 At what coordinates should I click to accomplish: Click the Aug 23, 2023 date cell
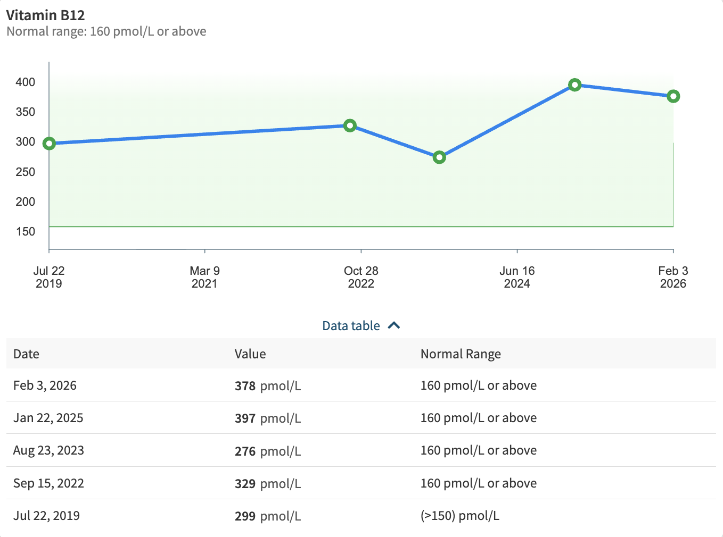point(48,450)
